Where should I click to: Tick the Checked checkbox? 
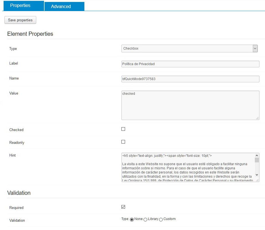coord(123,129)
